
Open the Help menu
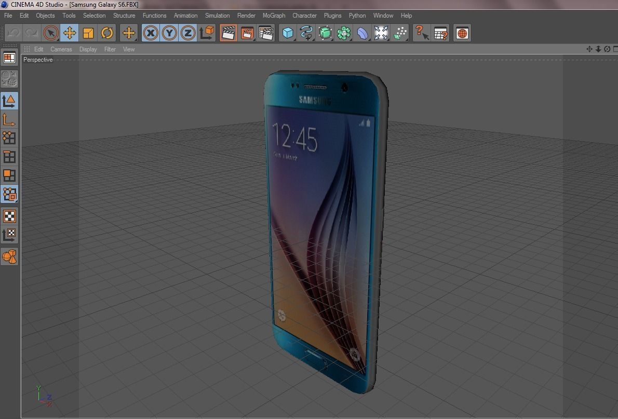click(406, 16)
